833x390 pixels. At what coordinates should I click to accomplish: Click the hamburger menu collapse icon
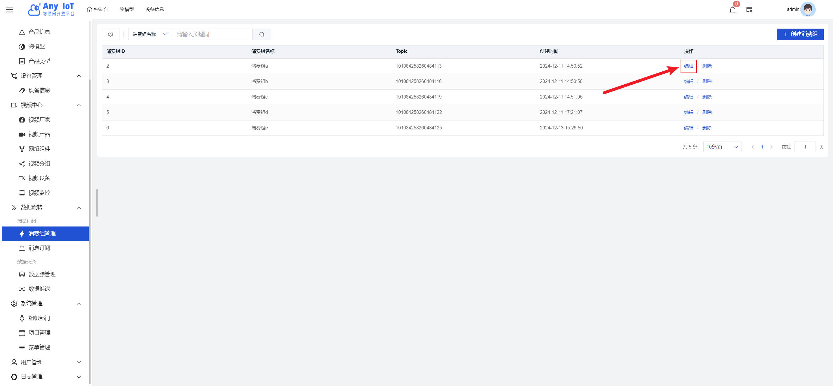click(x=10, y=9)
